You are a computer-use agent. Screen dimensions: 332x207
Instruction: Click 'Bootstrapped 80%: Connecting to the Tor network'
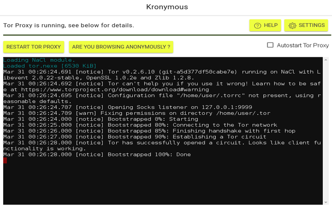[140, 125]
